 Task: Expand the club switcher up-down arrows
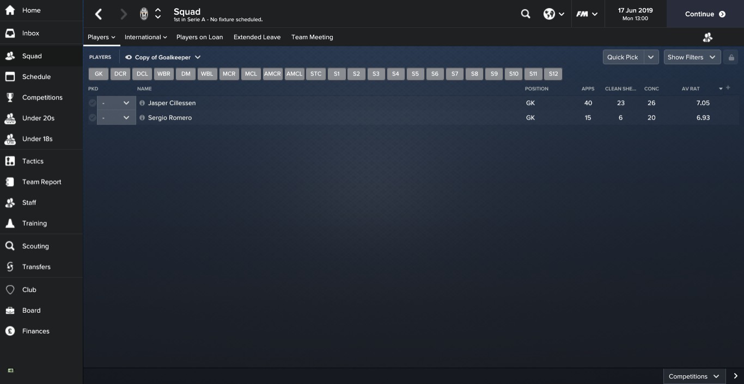[x=158, y=14]
